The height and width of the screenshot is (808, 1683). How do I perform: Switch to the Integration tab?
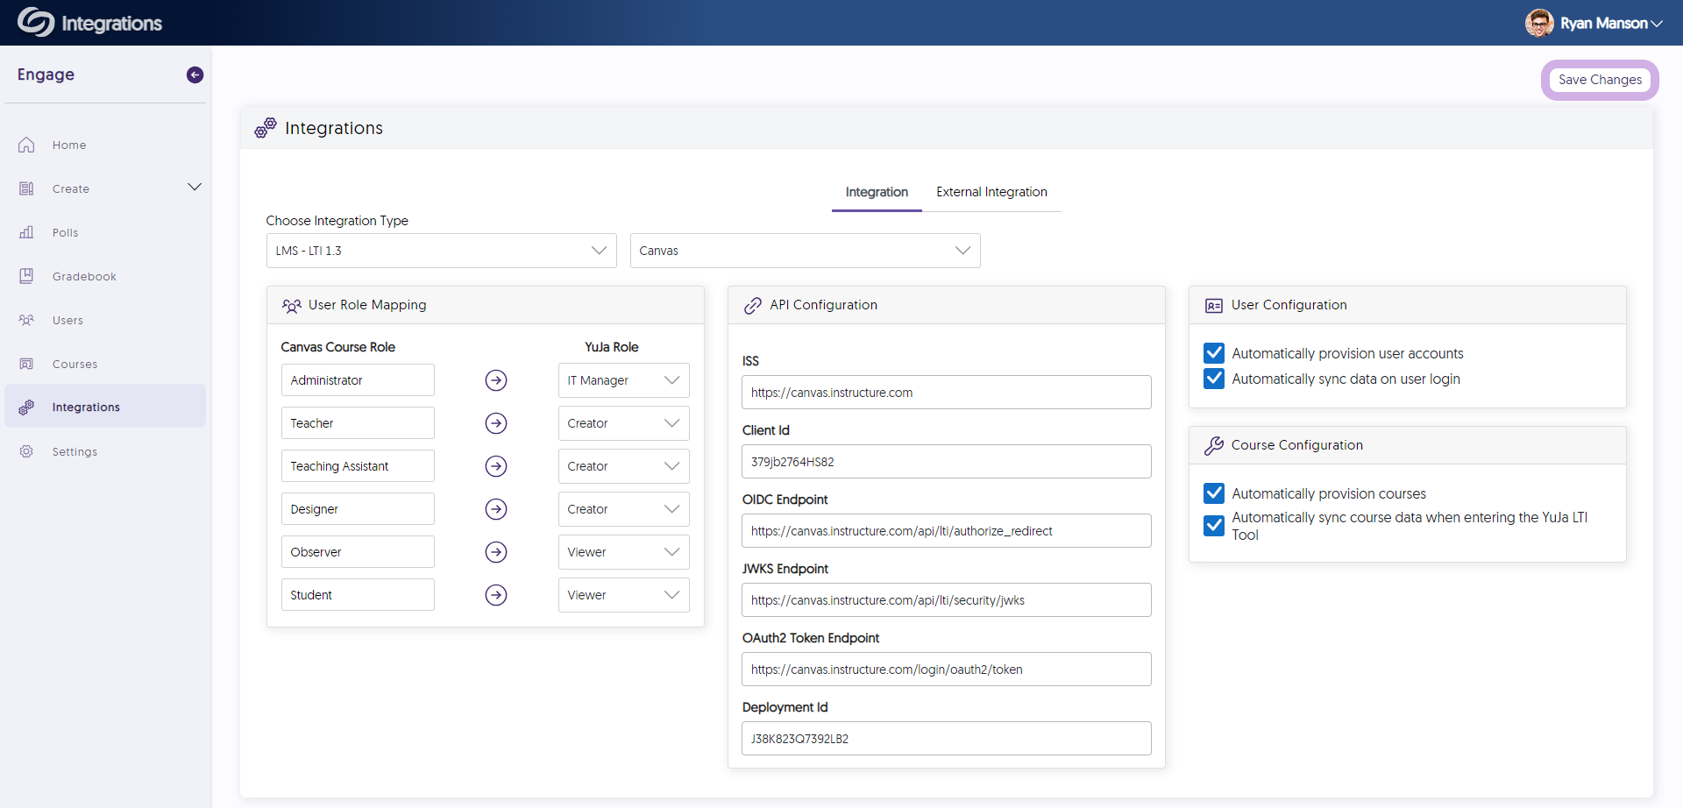(x=877, y=192)
